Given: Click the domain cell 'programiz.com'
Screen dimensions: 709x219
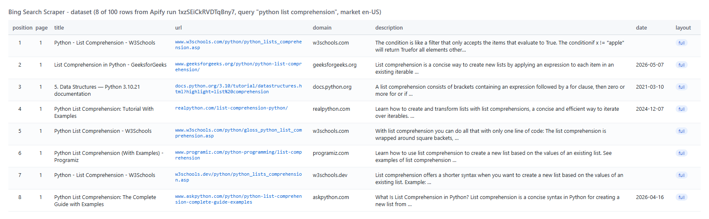Looking at the screenshot, I should click(331, 153).
